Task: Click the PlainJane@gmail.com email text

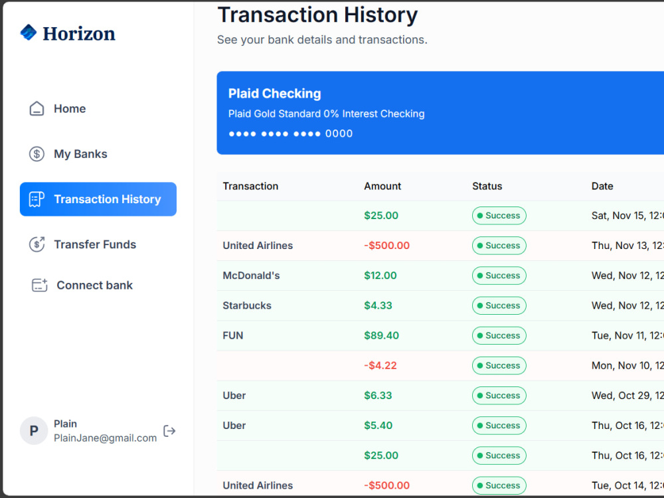Action: pyautogui.click(x=105, y=438)
